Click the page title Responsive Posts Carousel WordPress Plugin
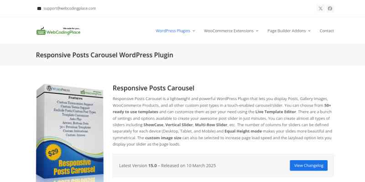The width and height of the screenshot is (365, 182). pos(104,55)
